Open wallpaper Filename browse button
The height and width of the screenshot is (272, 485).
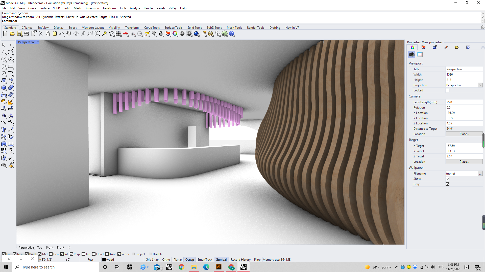[x=480, y=174]
